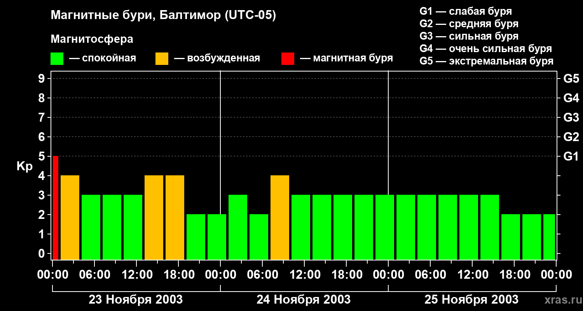Click the '— спокойная' legend text

coord(103,58)
